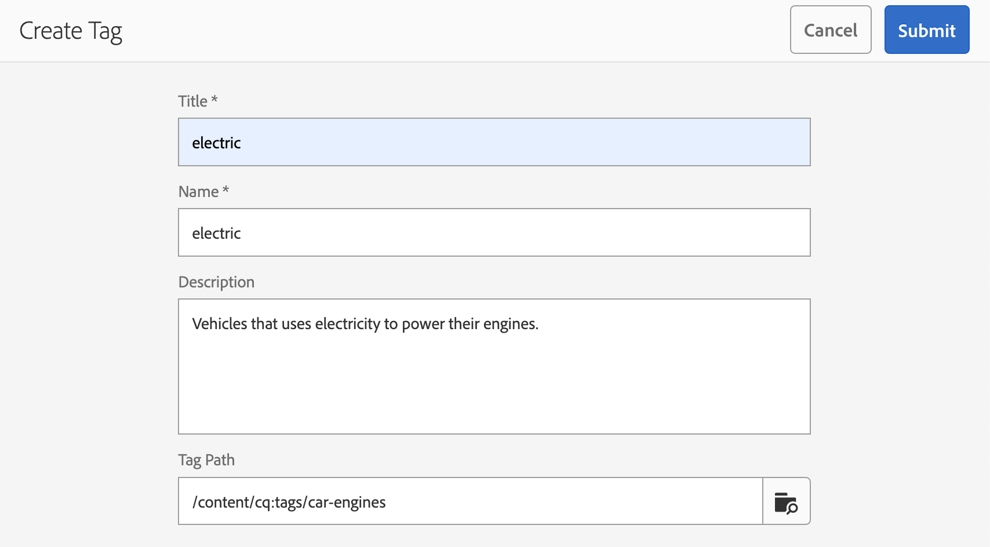
Task: Click the Title * label
Action: coord(198,101)
